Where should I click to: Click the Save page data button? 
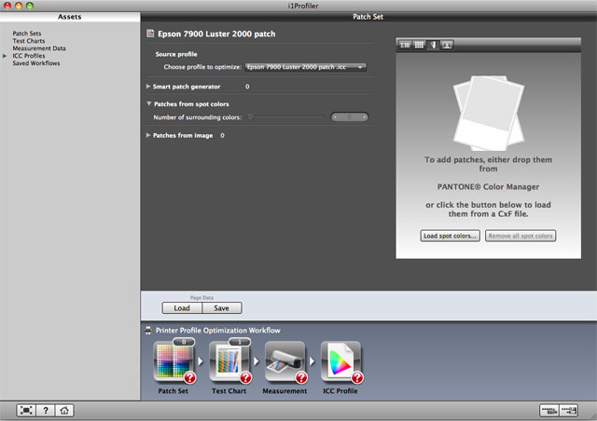pos(222,308)
